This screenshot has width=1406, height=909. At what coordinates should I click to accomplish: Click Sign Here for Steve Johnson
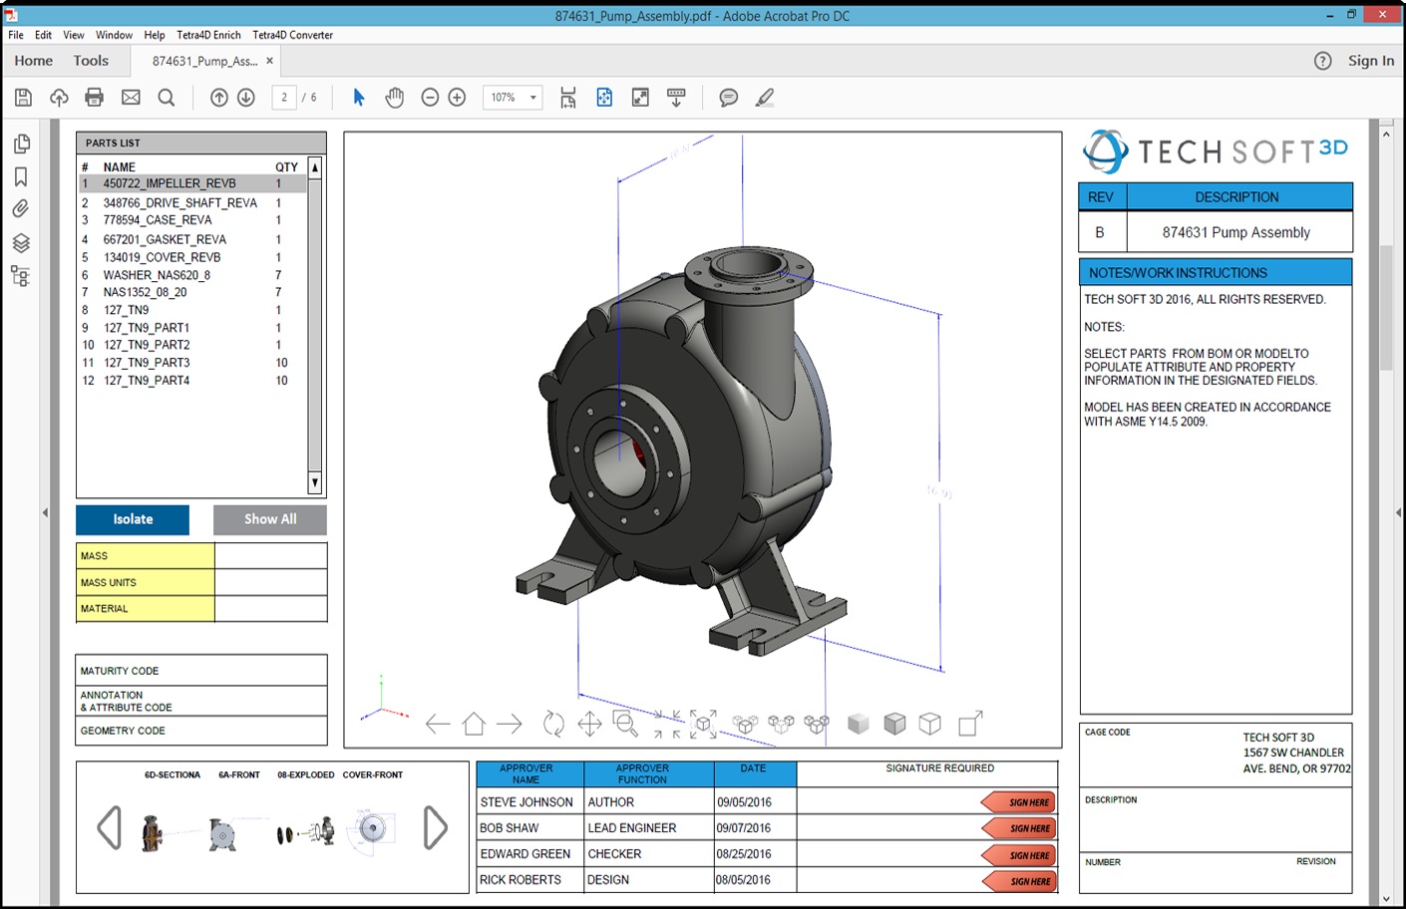[x=1019, y=802]
